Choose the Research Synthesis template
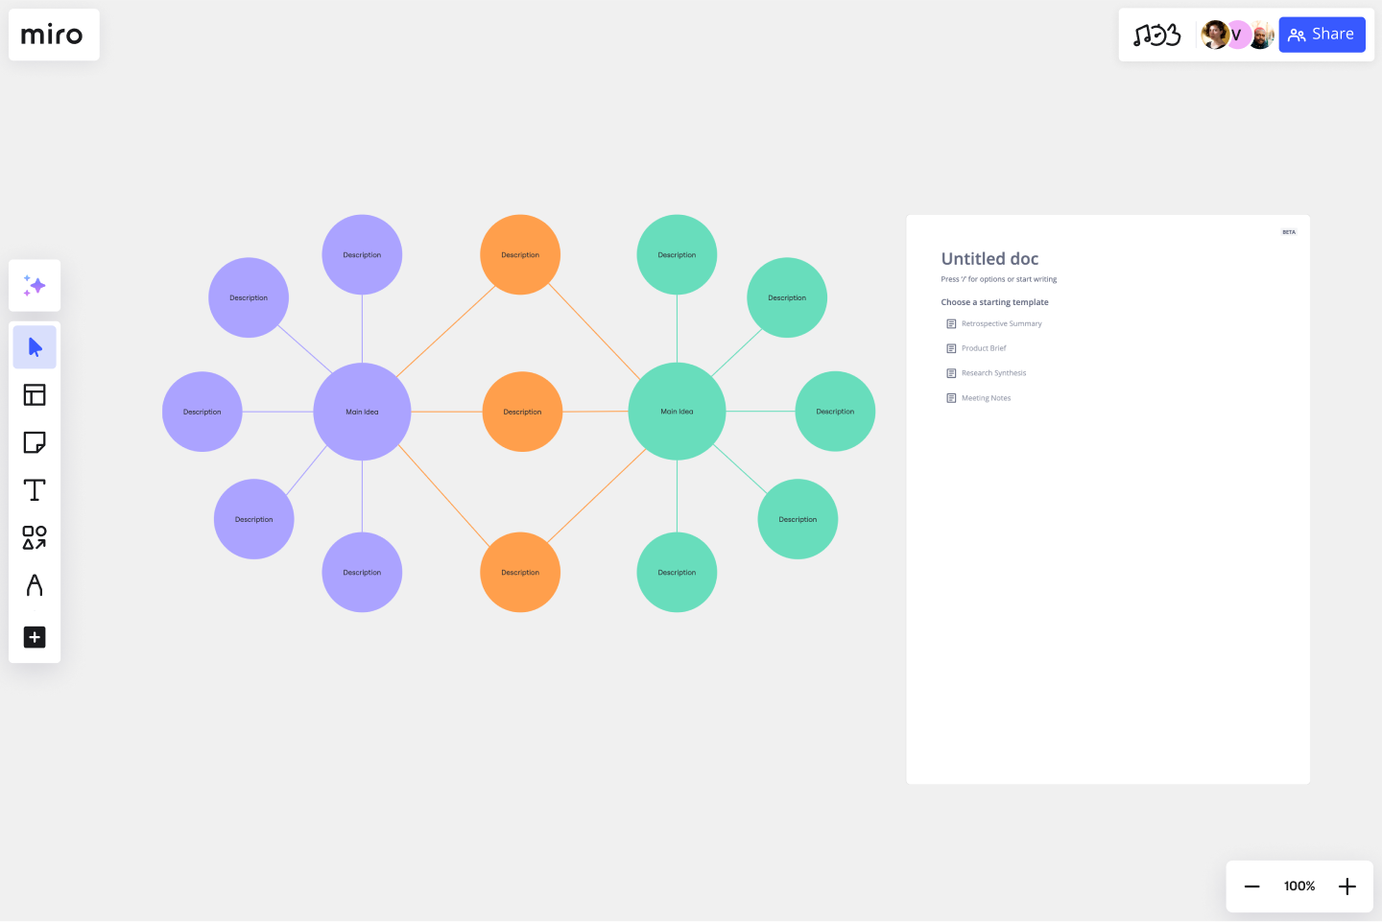This screenshot has height=922, width=1382. pos(993,373)
